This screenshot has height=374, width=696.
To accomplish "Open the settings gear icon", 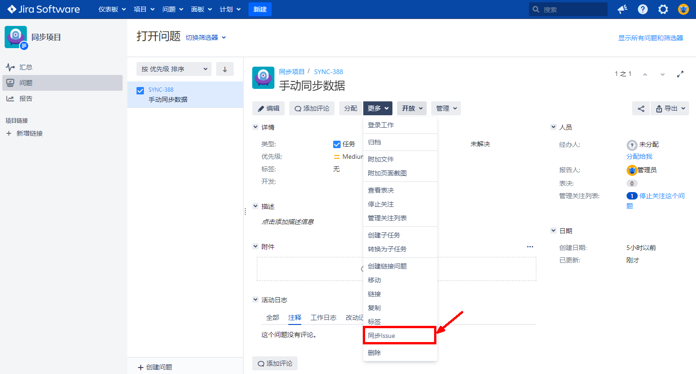I will [663, 9].
